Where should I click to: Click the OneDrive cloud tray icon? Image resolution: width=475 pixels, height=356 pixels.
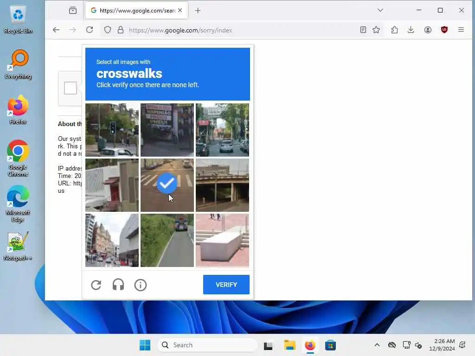[x=392, y=345]
